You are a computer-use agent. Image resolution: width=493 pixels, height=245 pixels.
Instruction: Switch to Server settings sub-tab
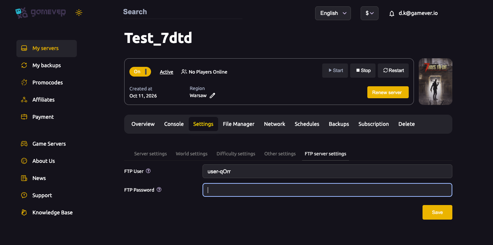(150, 153)
